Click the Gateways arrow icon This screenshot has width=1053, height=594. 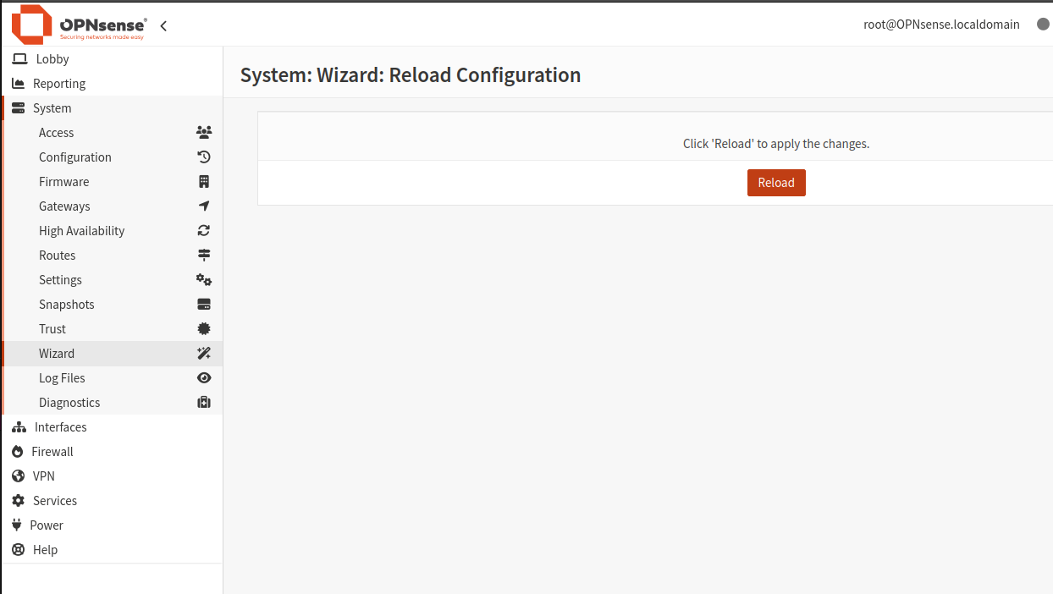[x=204, y=206]
